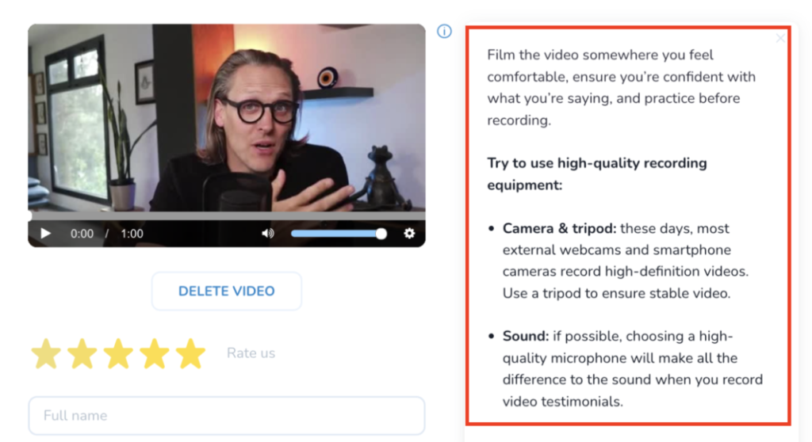The height and width of the screenshot is (442, 812).
Task: Close the recording tips panel
Action: pos(780,38)
